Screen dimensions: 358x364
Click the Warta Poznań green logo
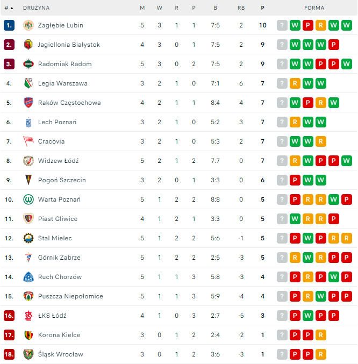[x=28, y=199]
